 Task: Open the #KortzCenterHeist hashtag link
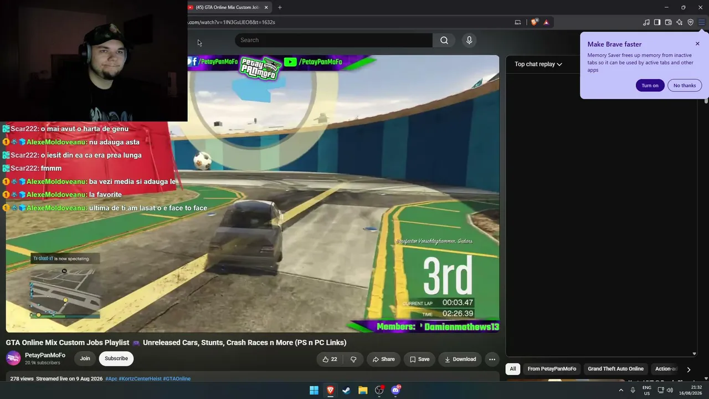[140, 379]
